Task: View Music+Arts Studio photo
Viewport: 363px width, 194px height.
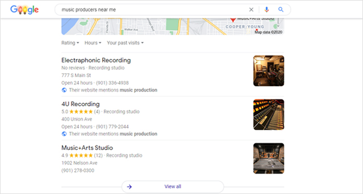Action: pos(269,158)
